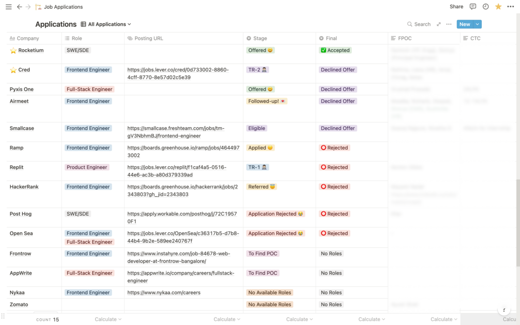Click the Eligible stage tag for Smallcase
This screenshot has width=520, height=325.
257,128
